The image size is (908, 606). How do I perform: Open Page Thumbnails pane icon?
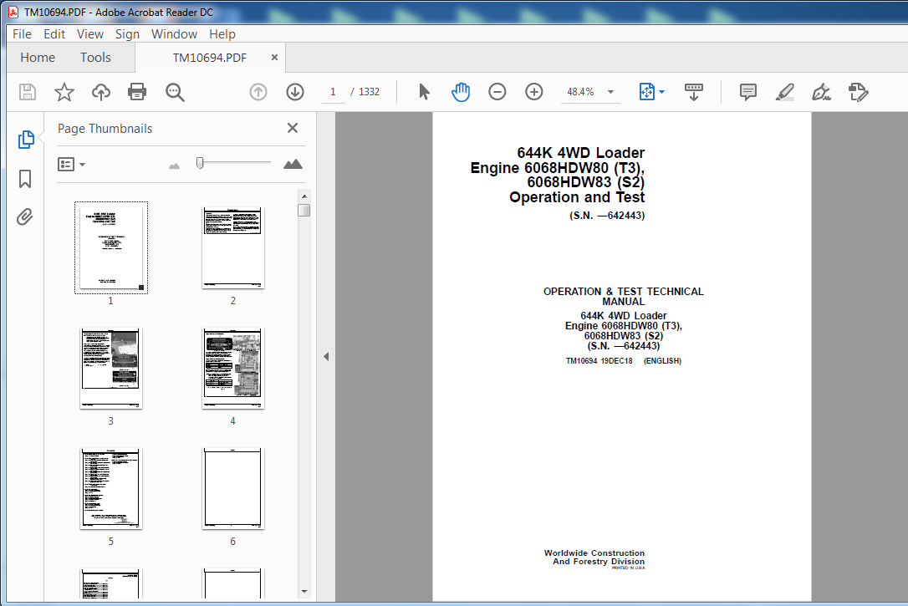(25, 140)
